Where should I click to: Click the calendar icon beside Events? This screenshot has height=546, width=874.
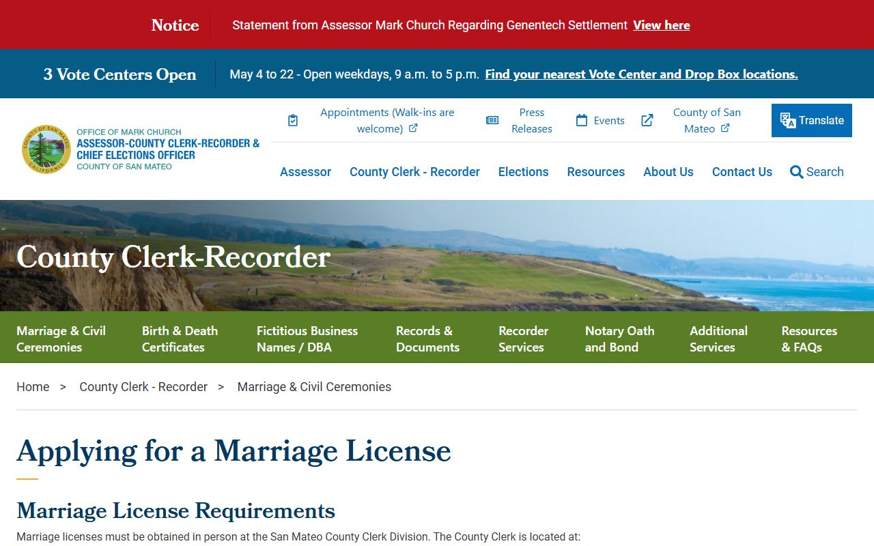582,121
